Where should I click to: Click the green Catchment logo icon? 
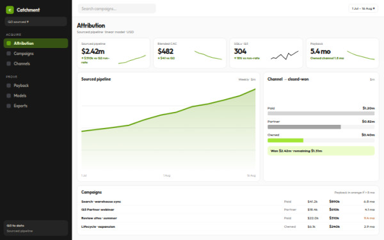click(10, 10)
